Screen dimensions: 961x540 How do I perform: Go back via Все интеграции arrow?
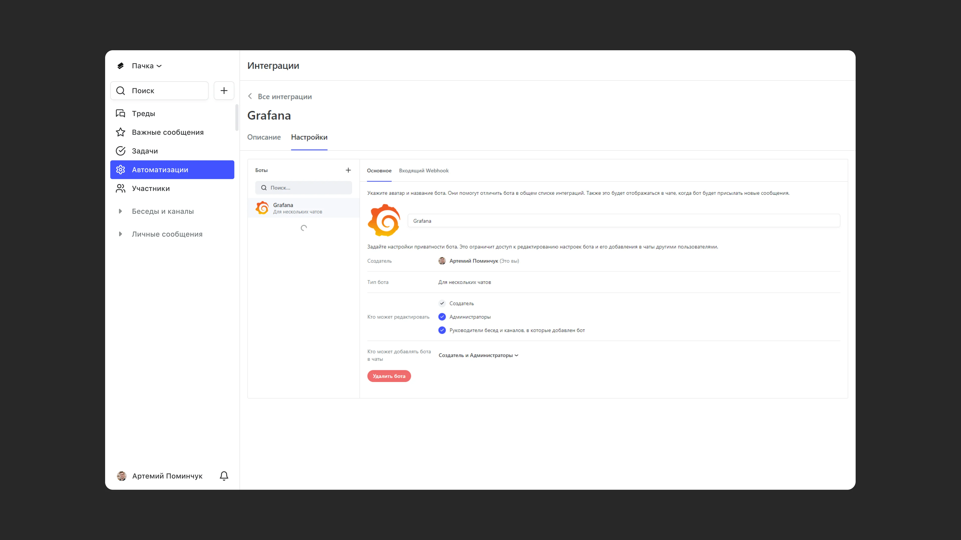pyautogui.click(x=250, y=96)
